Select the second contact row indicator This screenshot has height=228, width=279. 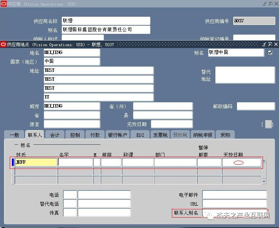13,171
